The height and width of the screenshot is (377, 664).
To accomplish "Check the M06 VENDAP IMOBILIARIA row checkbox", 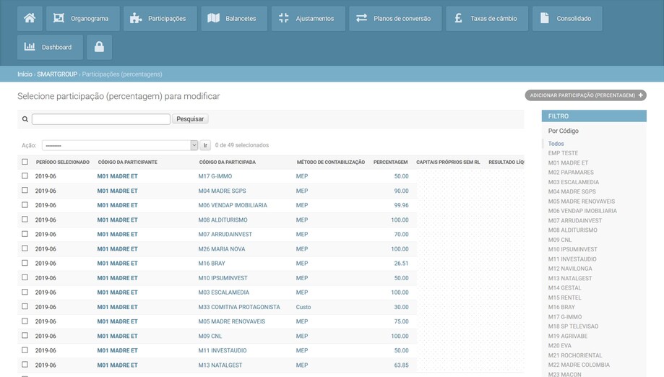I will point(25,205).
